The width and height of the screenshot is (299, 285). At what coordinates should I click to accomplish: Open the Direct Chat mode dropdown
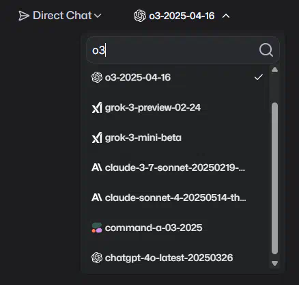click(x=60, y=16)
